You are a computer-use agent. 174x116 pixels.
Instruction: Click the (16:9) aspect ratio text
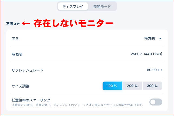157,54
